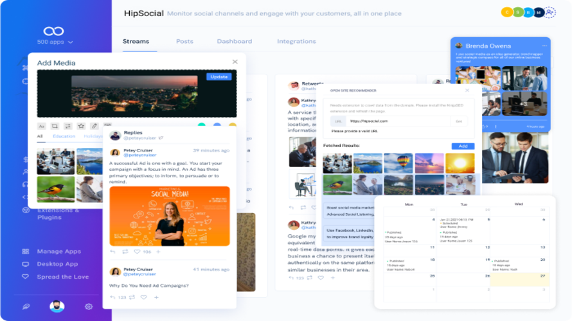572x321 pixels.
Task: Click the like icon on Brenda Owens card
Action: click(x=485, y=126)
